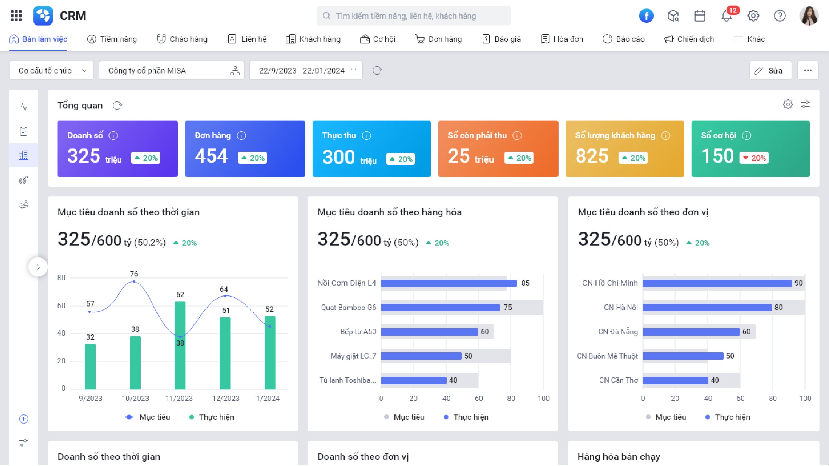The width and height of the screenshot is (829, 466).
Task: Click the plus icon in left sidebar
Action: pos(23,419)
